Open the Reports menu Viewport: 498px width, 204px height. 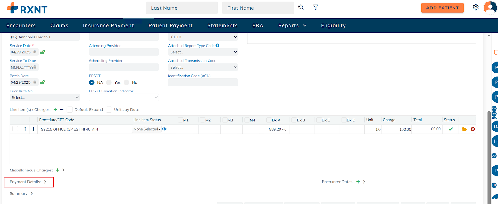(292, 25)
